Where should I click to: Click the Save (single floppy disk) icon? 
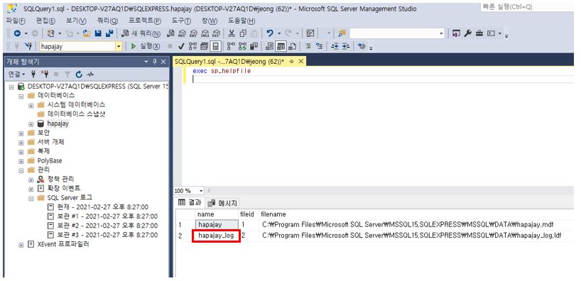[x=98, y=33]
